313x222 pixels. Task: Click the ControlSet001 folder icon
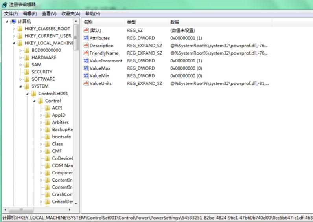click(33, 94)
